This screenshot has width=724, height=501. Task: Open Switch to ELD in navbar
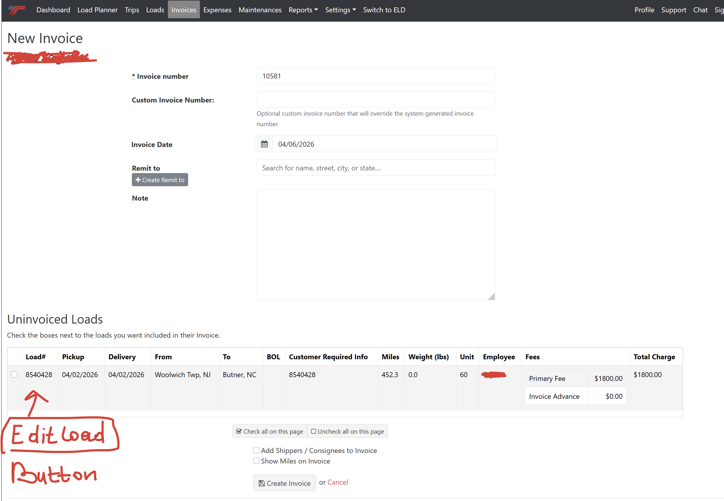point(384,10)
